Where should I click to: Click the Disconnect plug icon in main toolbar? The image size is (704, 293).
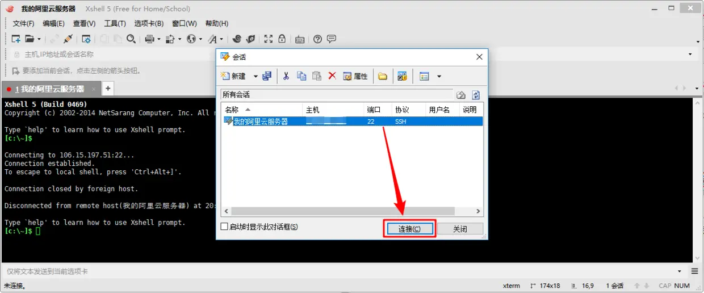coord(68,39)
